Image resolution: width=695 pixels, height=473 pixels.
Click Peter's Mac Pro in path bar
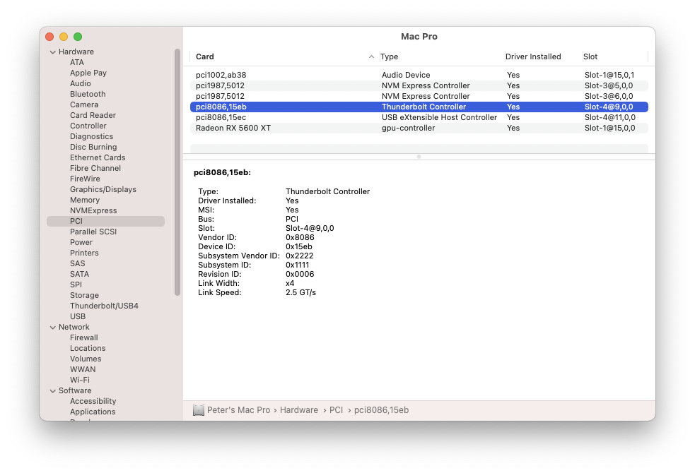tap(238, 410)
